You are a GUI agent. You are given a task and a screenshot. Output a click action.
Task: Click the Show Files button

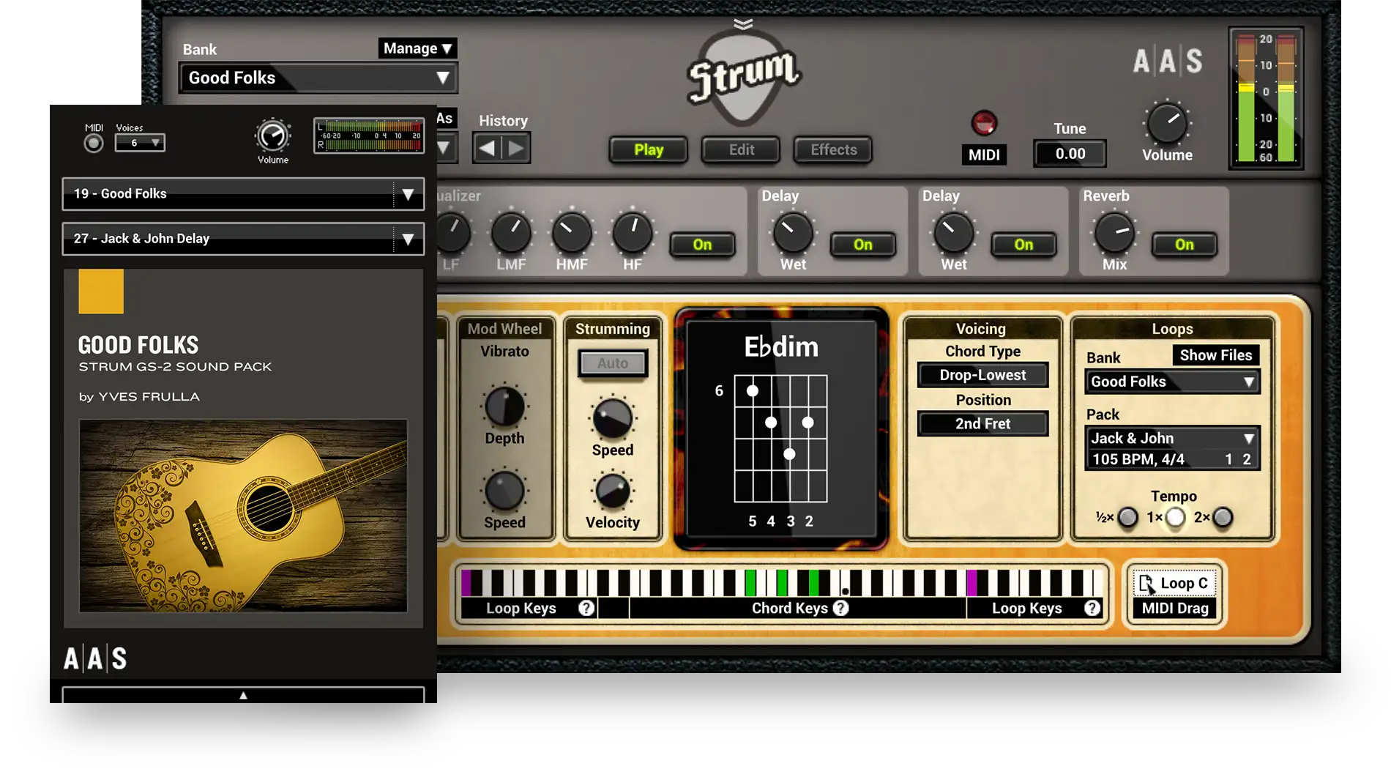click(x=1215, y=355)
